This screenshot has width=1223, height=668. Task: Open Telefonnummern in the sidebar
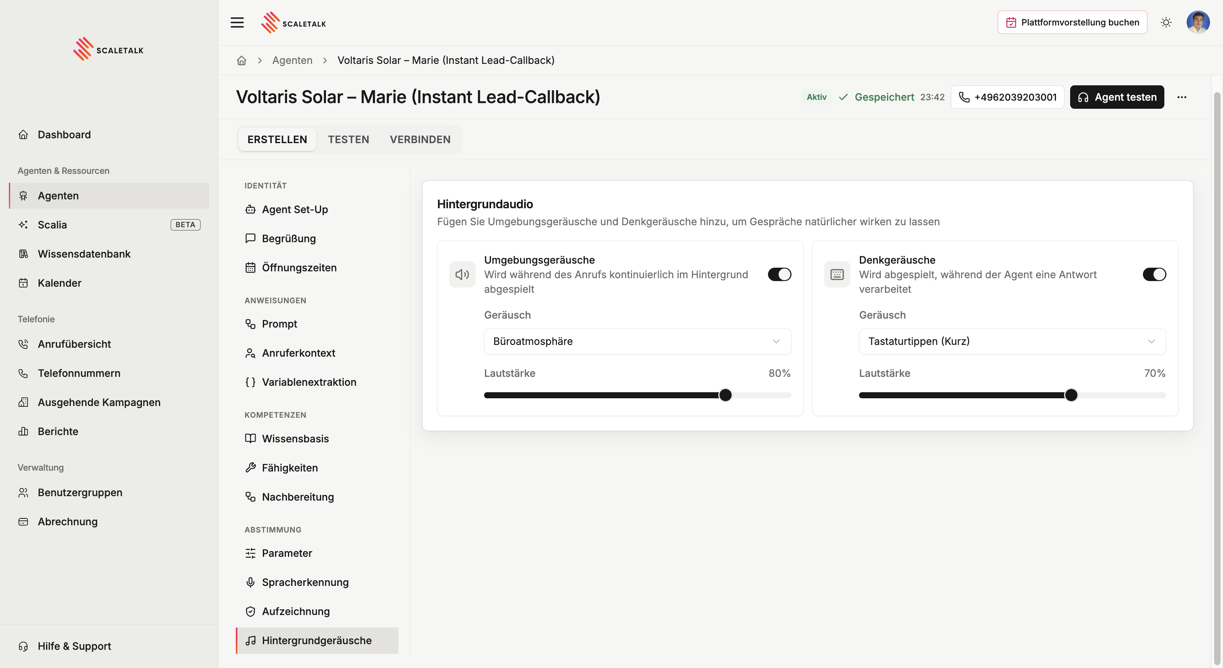(109, 373)
